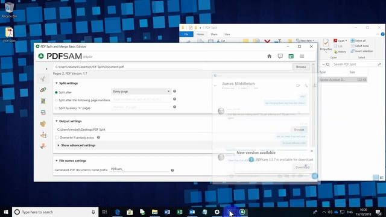Open the Open dropdown in Explorer ribbon
386x217 pixels.
pos(340,40)
